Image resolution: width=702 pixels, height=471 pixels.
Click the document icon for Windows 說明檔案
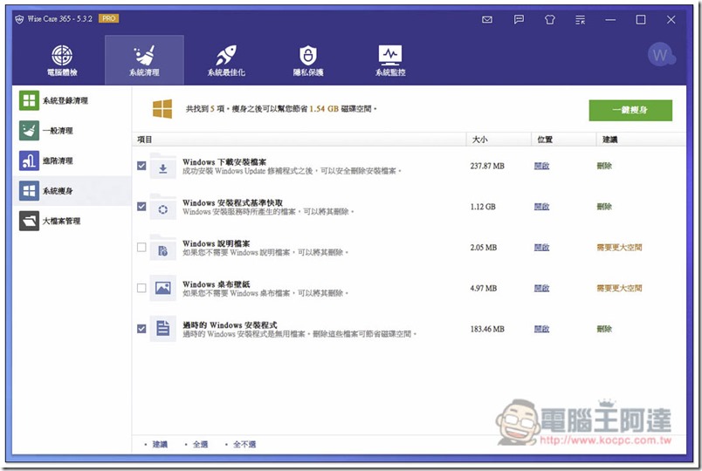(163, 248)
